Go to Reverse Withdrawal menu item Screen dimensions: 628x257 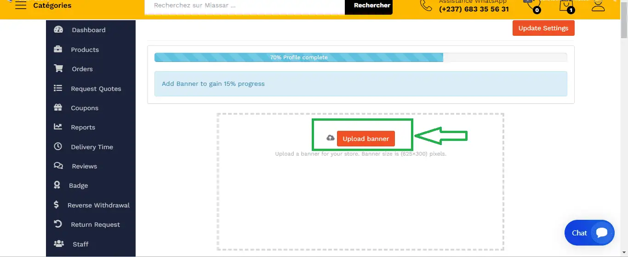click(x=98, y=205)
